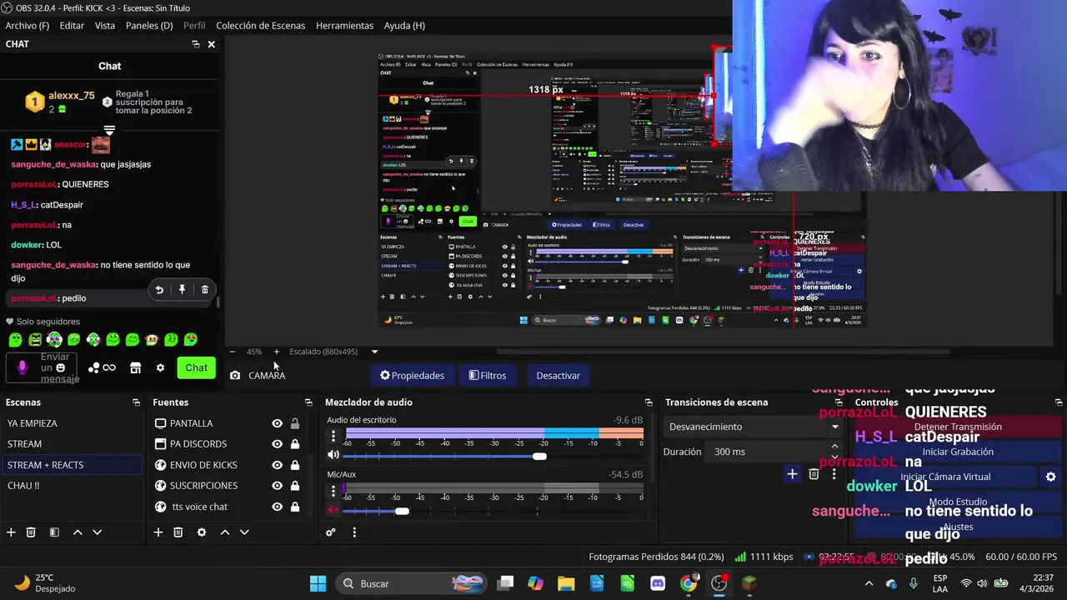Click the green Chat send button
The width and height of the screenshot is (1067, 600).
[x=196, y=367]
